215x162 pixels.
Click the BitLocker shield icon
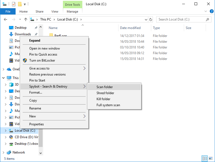25,60
